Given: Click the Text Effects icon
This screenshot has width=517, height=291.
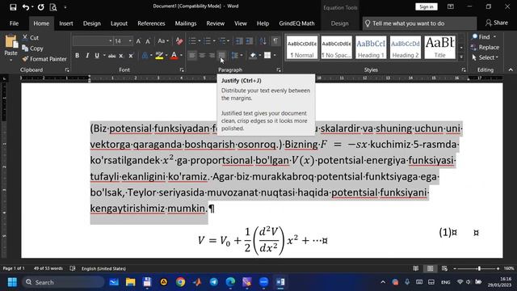Looking at the screenshot, I should tap(145, 56).
